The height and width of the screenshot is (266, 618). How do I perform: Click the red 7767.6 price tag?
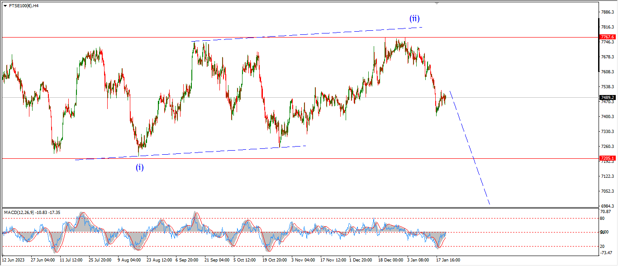[607, 37]
